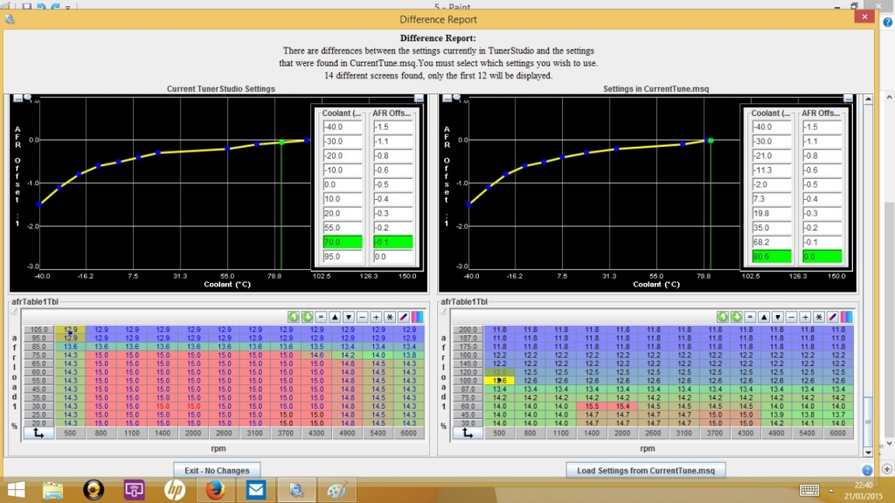
Task: Click green up-arrow icon in right afrTable toolbar
Action: point(723,317)
